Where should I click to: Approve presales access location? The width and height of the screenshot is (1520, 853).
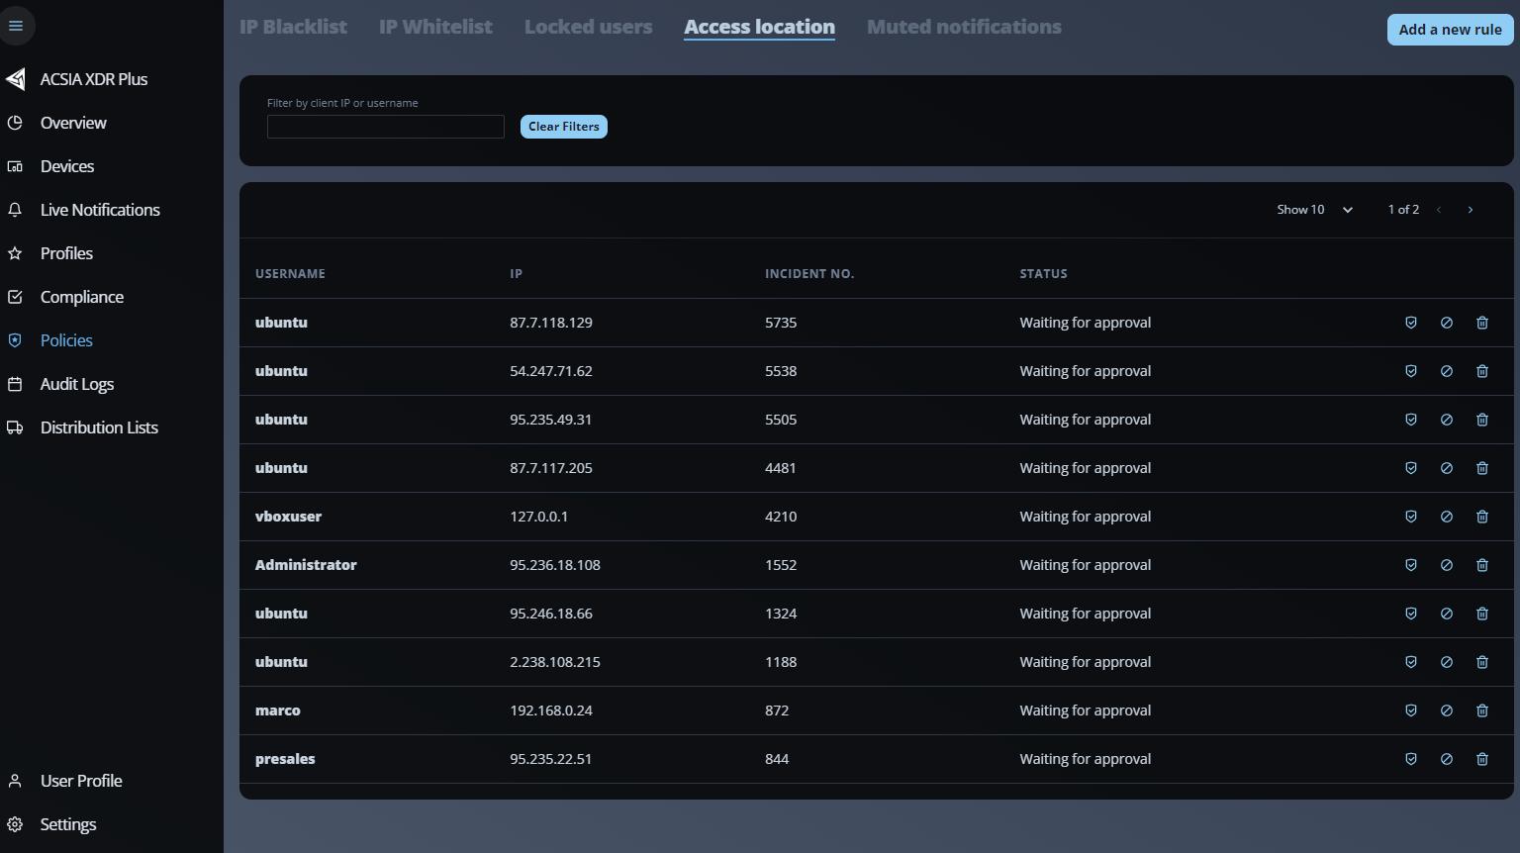(1411, 759)
